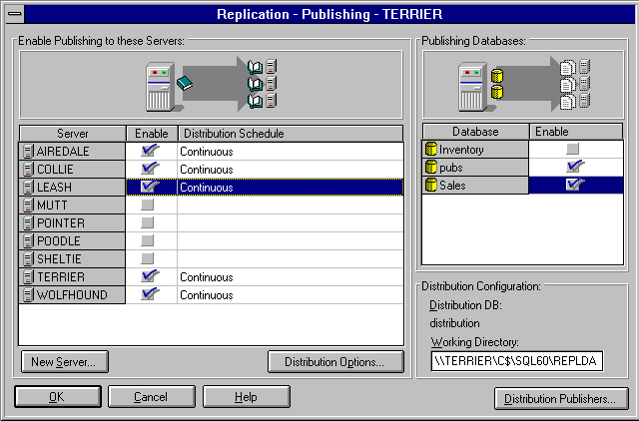Select the WOLFHOUND server row icon

pos(27,295)
